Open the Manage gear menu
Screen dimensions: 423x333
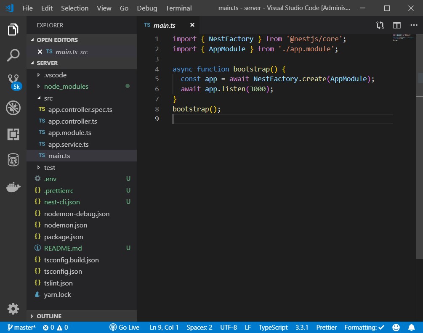coord(13,309)
